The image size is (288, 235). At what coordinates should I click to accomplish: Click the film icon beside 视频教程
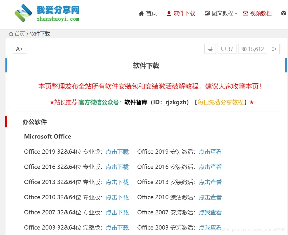(245, 13)
